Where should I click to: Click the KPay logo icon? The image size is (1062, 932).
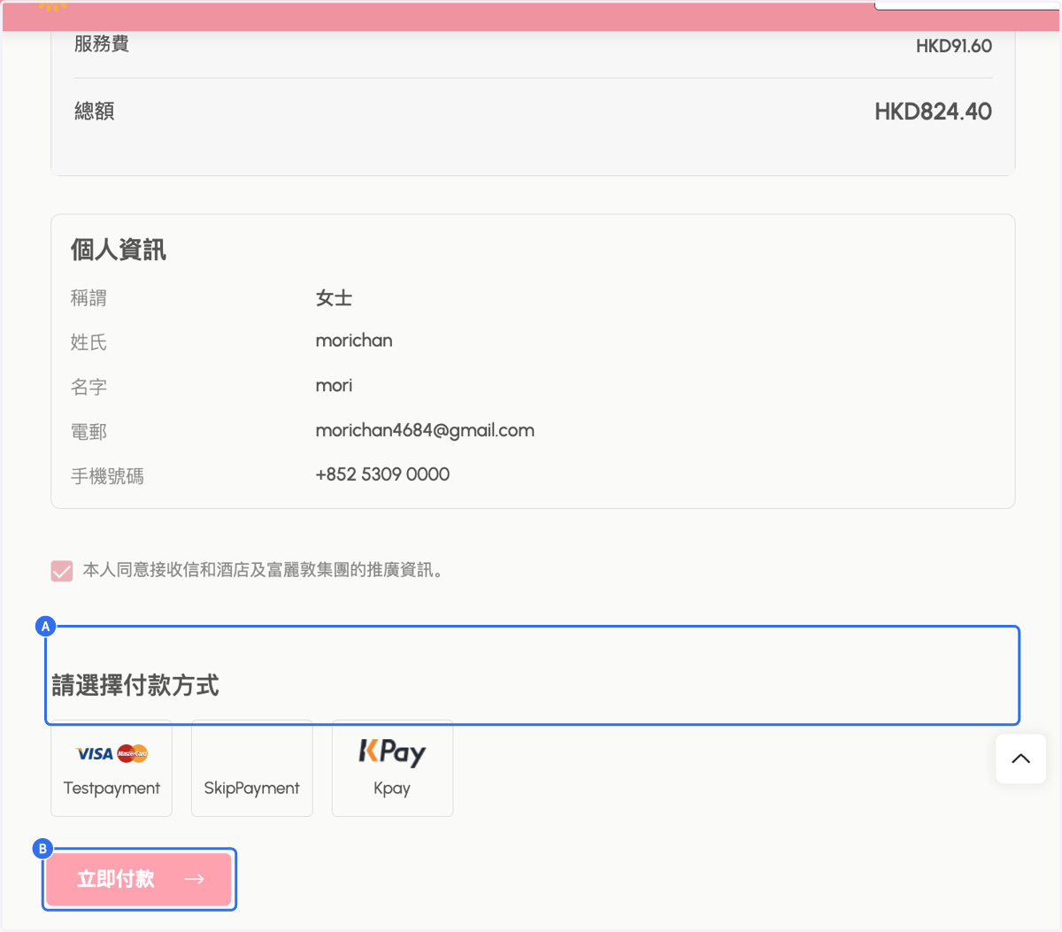click(x=392, y=752)
